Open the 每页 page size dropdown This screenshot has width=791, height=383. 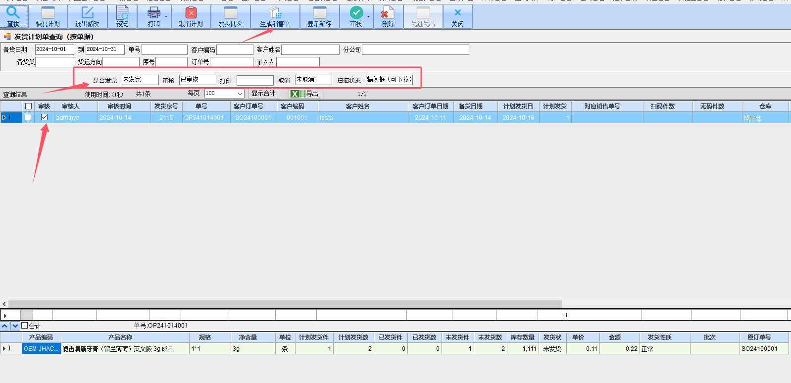(x=240, y=94)
